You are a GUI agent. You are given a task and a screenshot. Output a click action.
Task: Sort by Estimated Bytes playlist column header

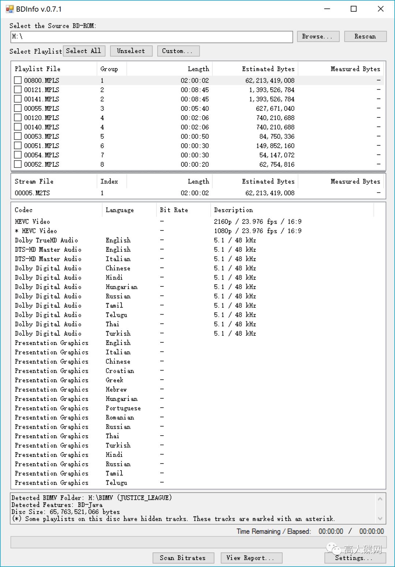click(x=268, y=69)
